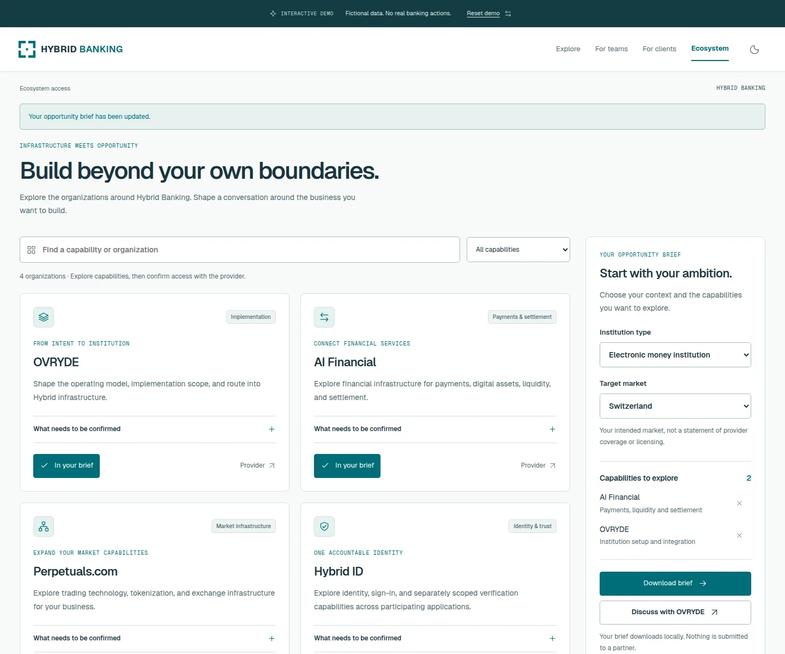Click the sparkle icon beside Interactive Demo

(x=273, y=14)
